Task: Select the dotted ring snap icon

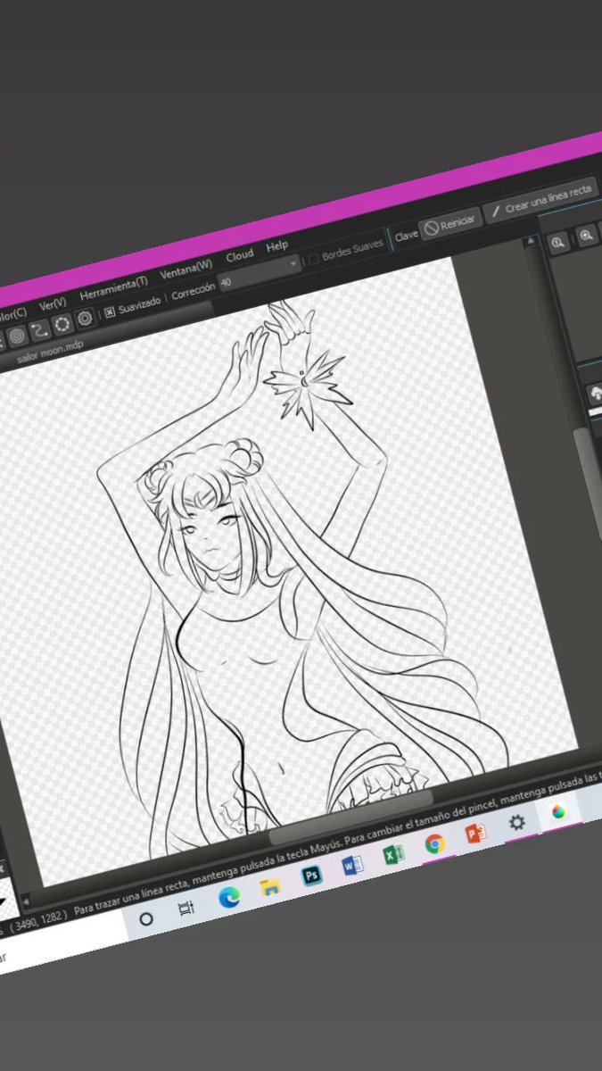Action: coord(62,325)
